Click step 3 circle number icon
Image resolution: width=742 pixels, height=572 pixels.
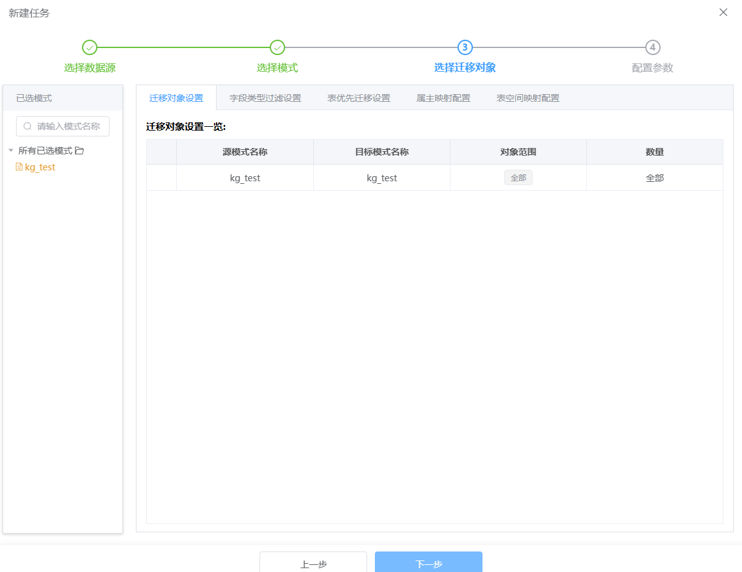(465, 47)
